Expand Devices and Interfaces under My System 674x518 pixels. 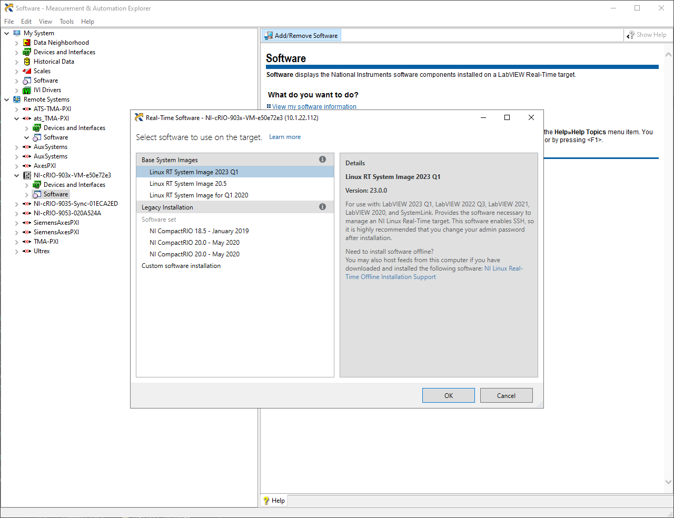pos(17,52)
